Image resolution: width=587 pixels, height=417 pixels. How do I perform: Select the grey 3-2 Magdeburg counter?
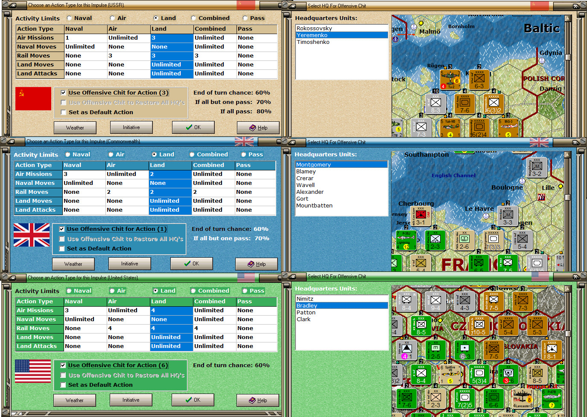[537, 168]
